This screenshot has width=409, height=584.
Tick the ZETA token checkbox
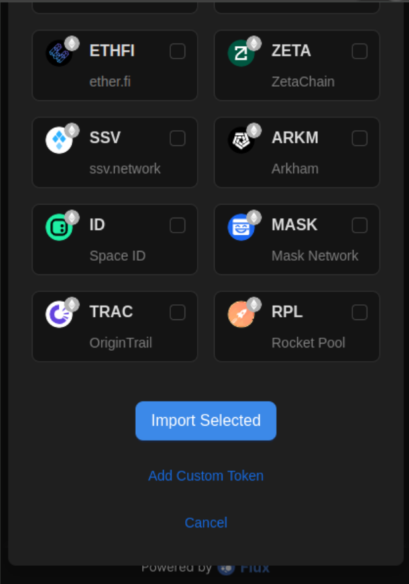click(360, 51)
